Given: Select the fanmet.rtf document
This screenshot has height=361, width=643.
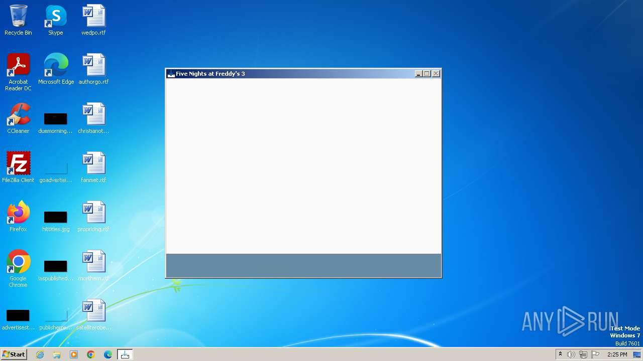Looking at the screenshot, I should click(93, 167).
